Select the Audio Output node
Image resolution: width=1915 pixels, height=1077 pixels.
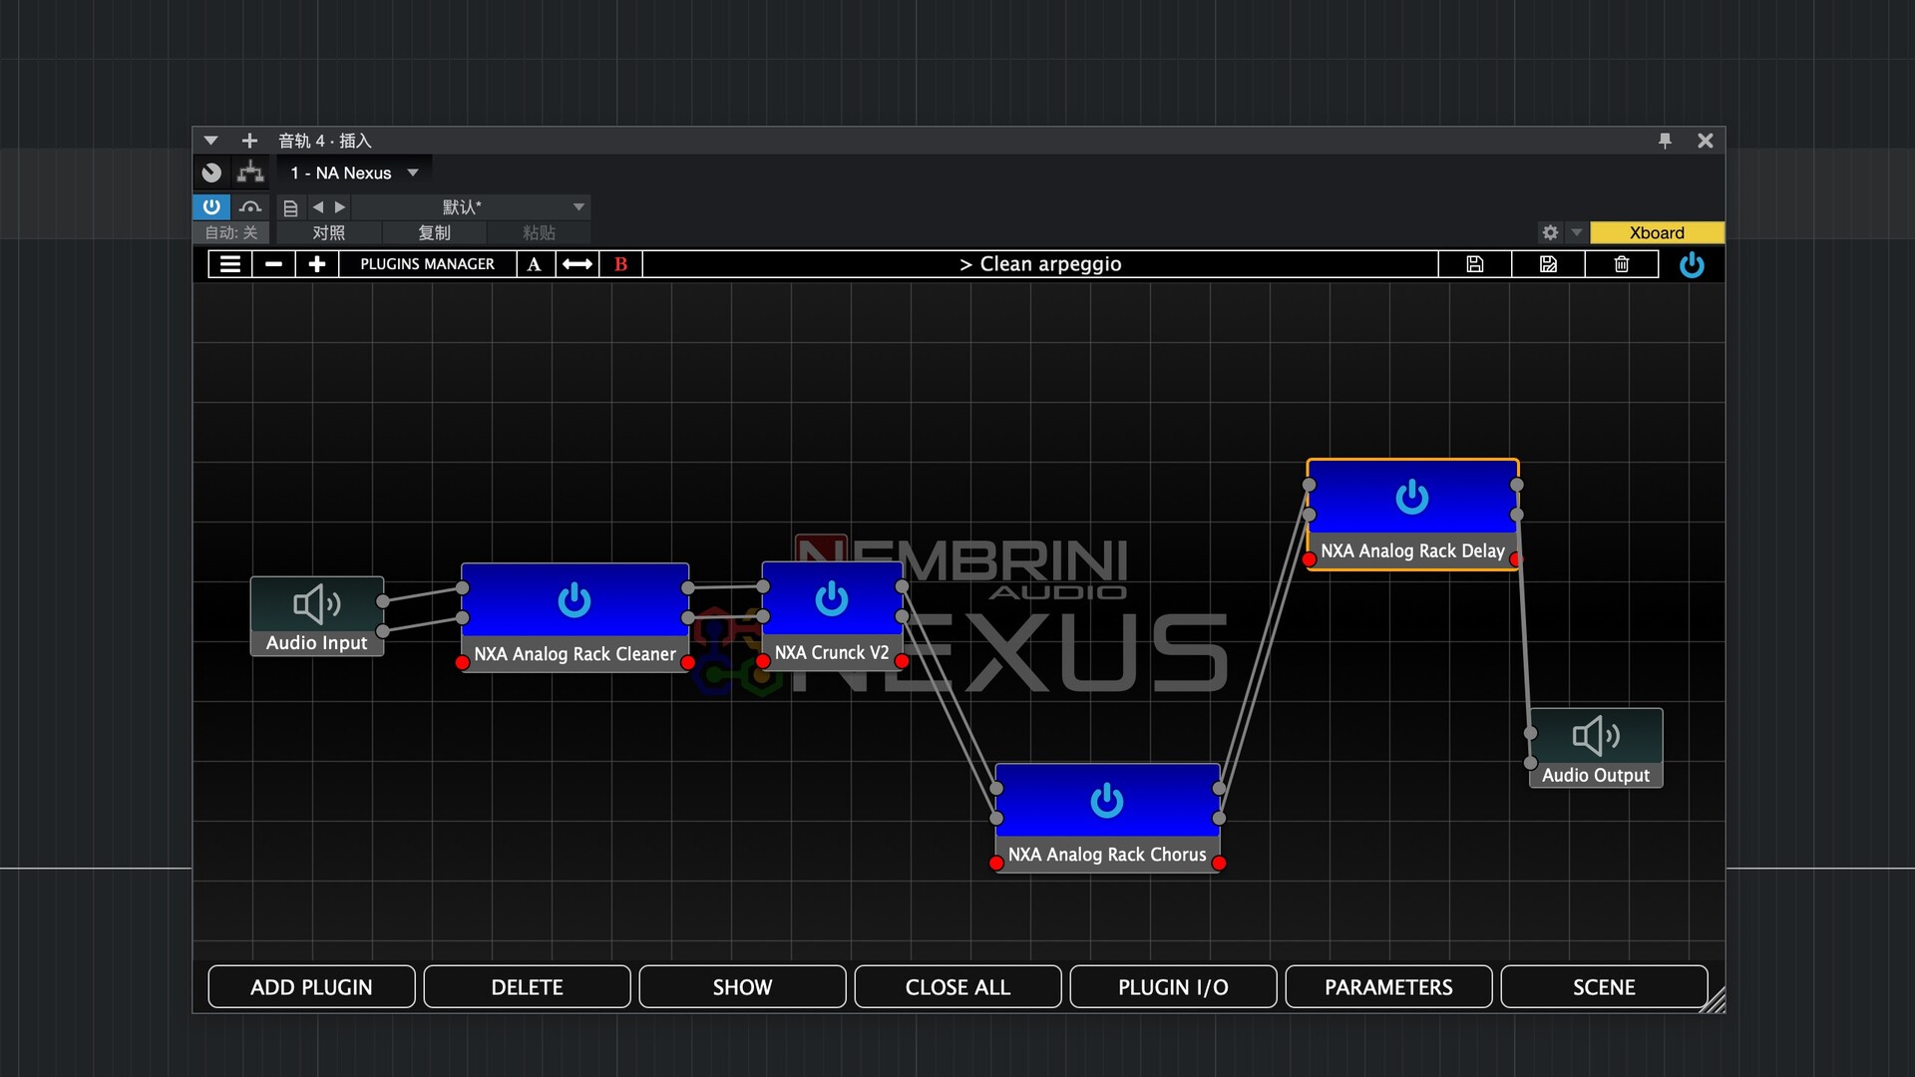click(x=1596, y=748)
